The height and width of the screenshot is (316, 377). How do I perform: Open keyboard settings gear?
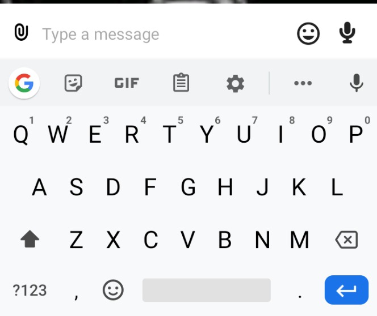[x=236, y=83]
